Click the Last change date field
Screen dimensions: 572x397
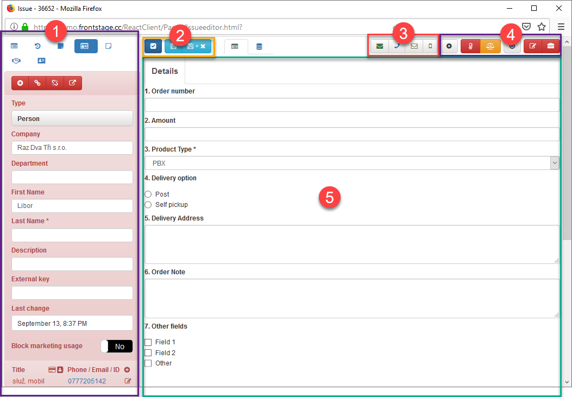[x=72, y=323]
